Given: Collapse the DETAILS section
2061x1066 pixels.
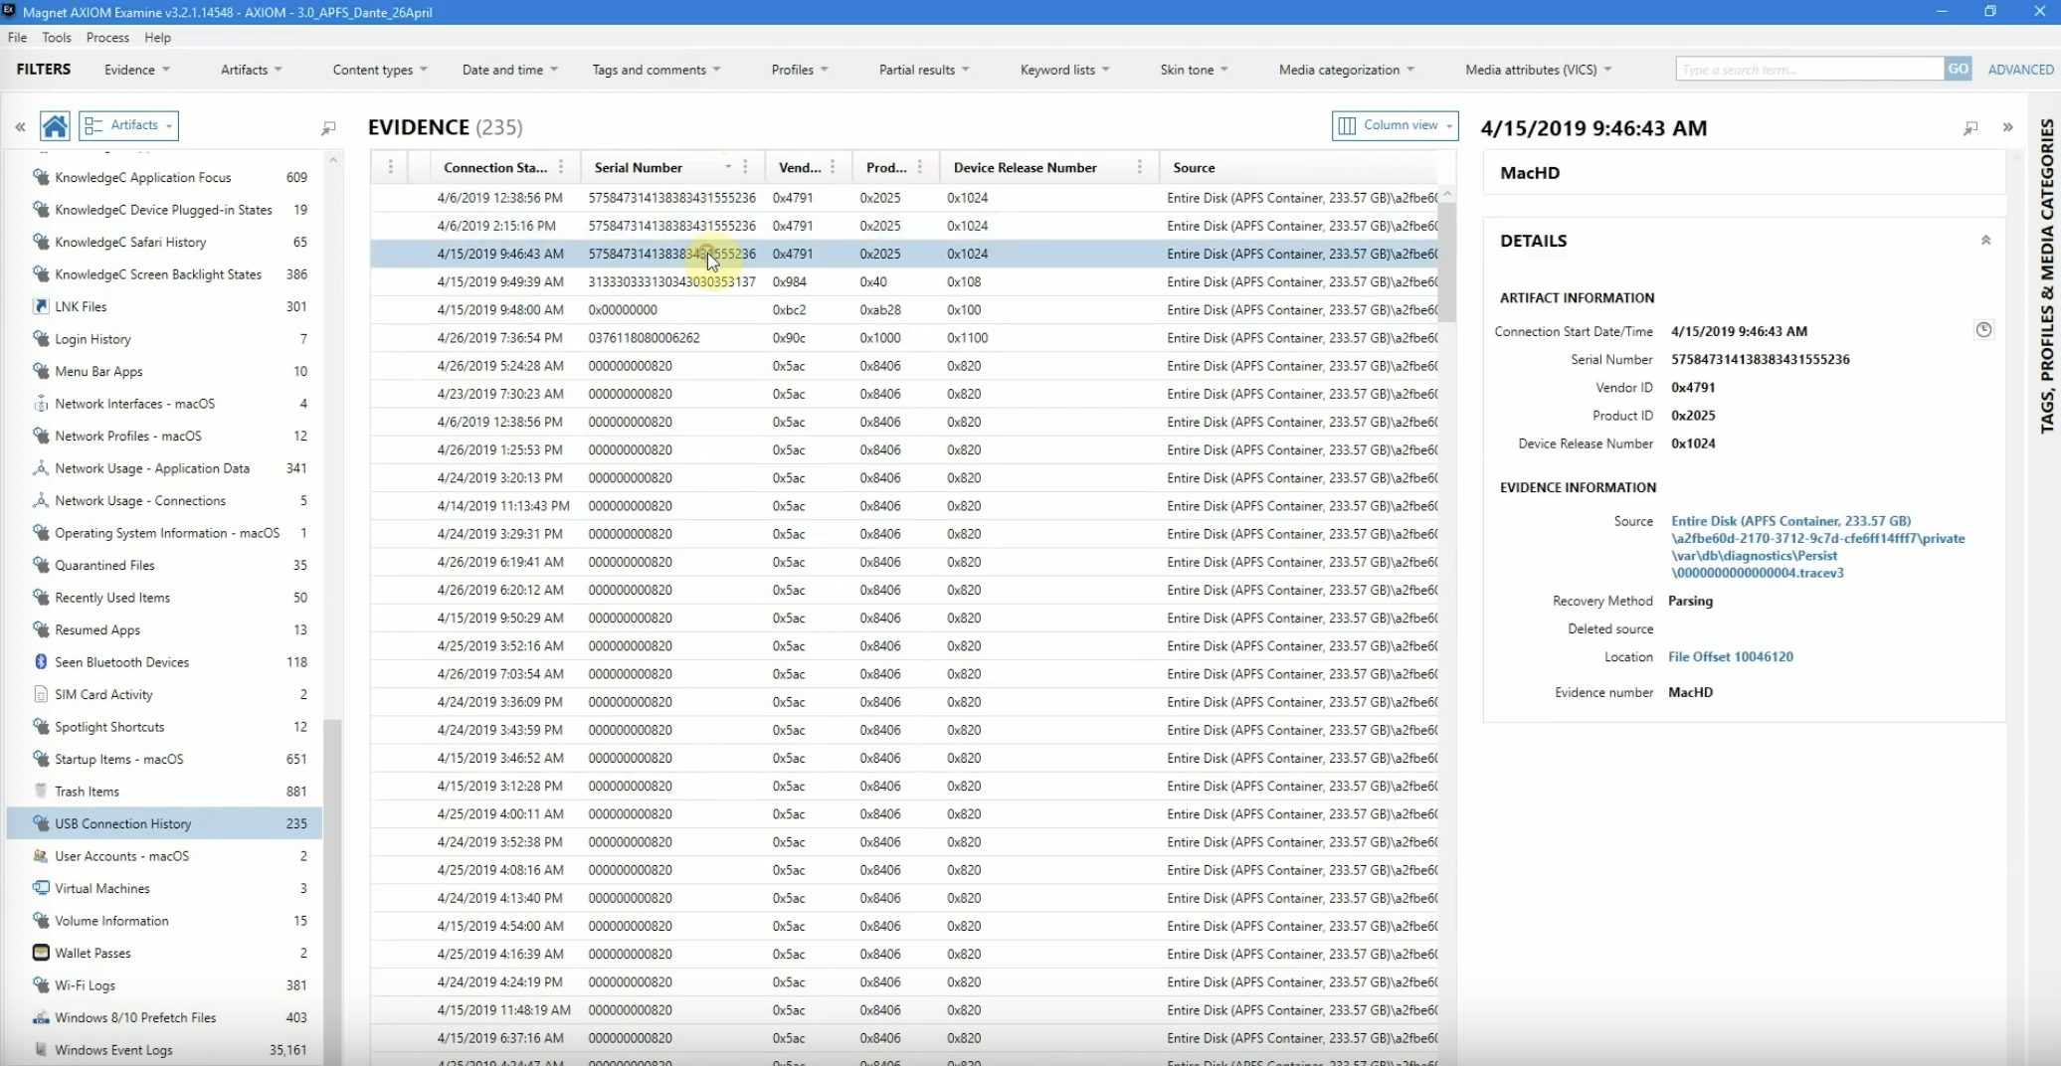Looking at the screenshot, I should 1985,241.
